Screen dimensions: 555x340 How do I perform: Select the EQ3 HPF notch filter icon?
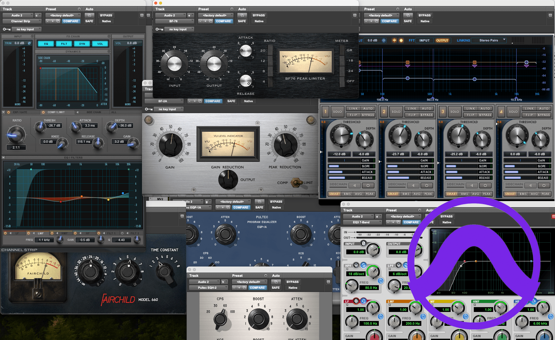click(356, 265)
